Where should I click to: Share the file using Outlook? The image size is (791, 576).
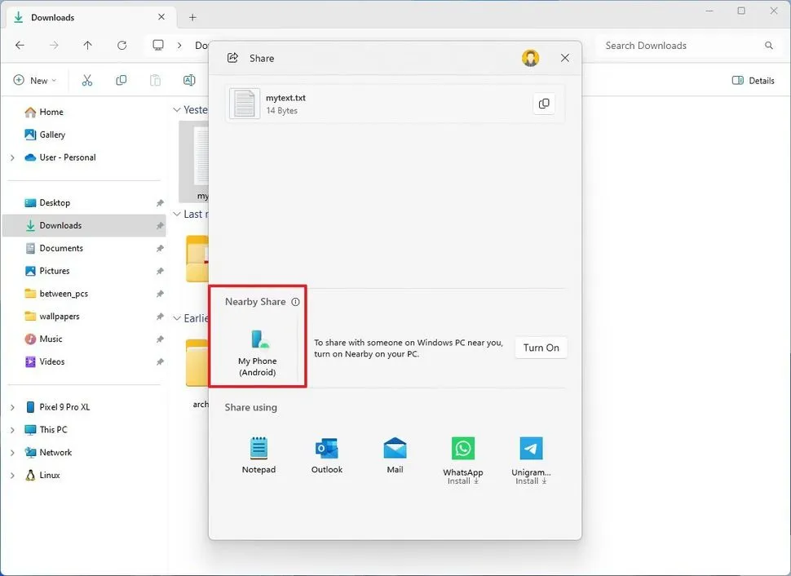coord(327,454)
